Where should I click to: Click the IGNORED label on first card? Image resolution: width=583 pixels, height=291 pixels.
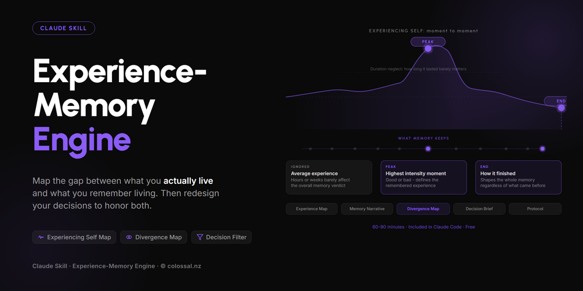click(300, 167)
